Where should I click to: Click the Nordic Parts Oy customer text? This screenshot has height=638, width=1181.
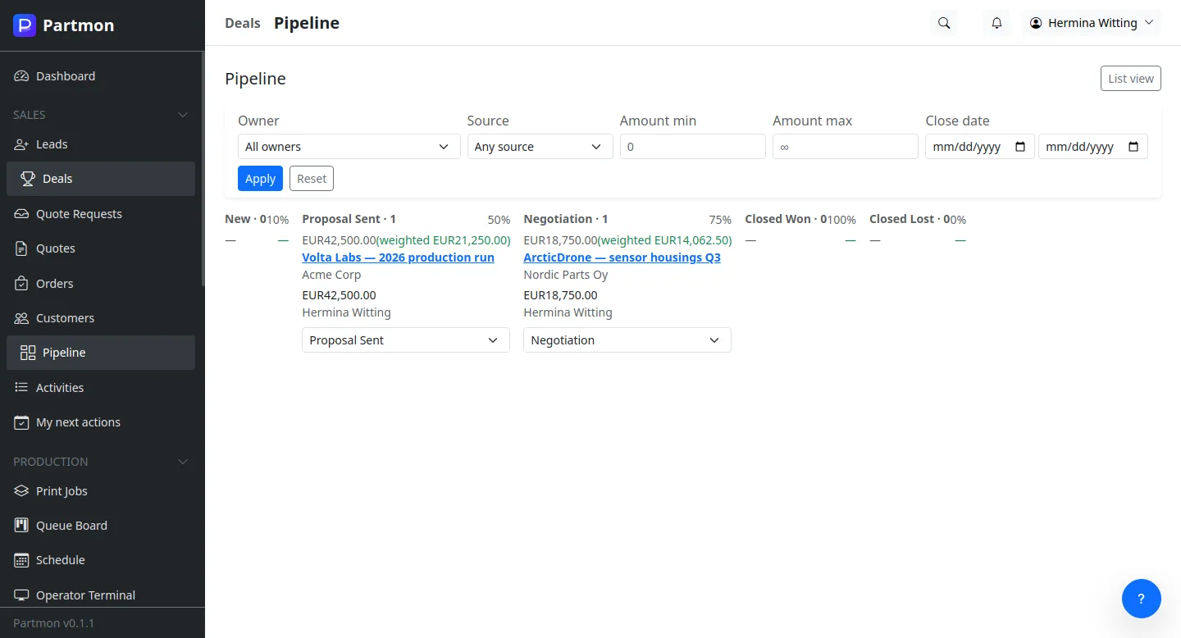pos(566,275)
